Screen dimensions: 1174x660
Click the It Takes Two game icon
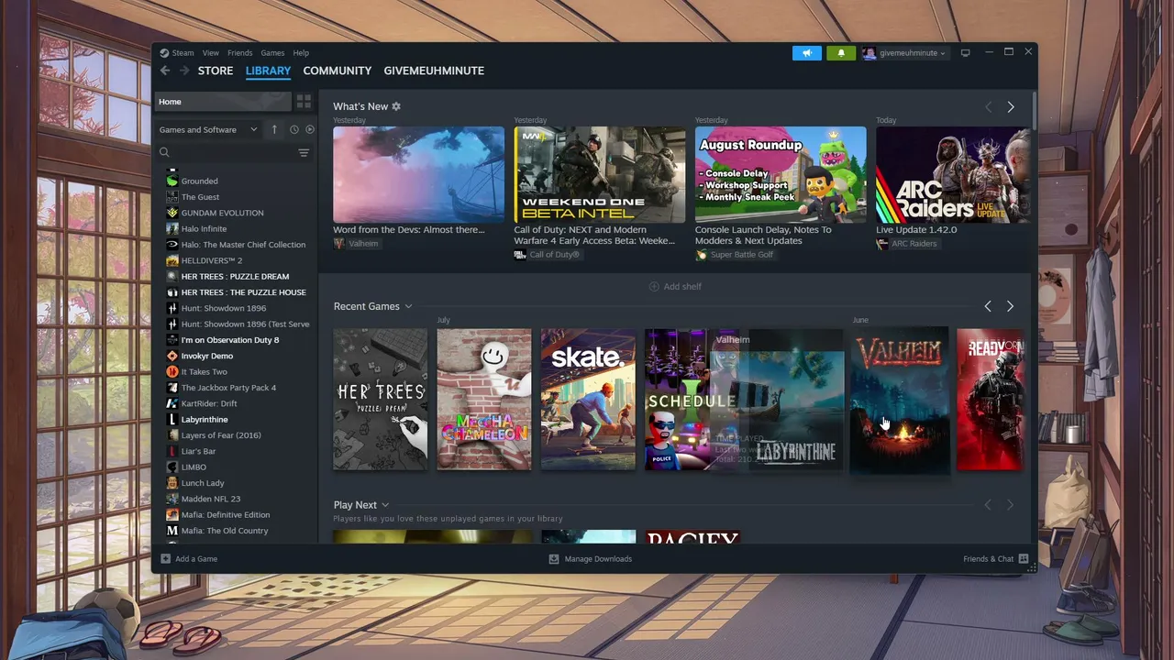(x=172, y=371)
